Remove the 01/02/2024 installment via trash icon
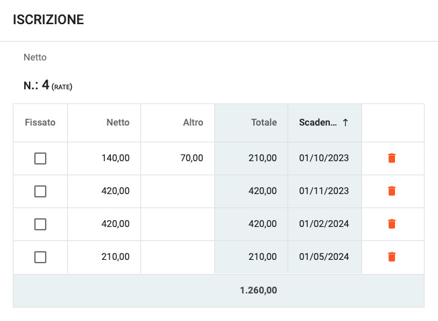The width and height of the screenshot is (438, 321). pos(392,224)
